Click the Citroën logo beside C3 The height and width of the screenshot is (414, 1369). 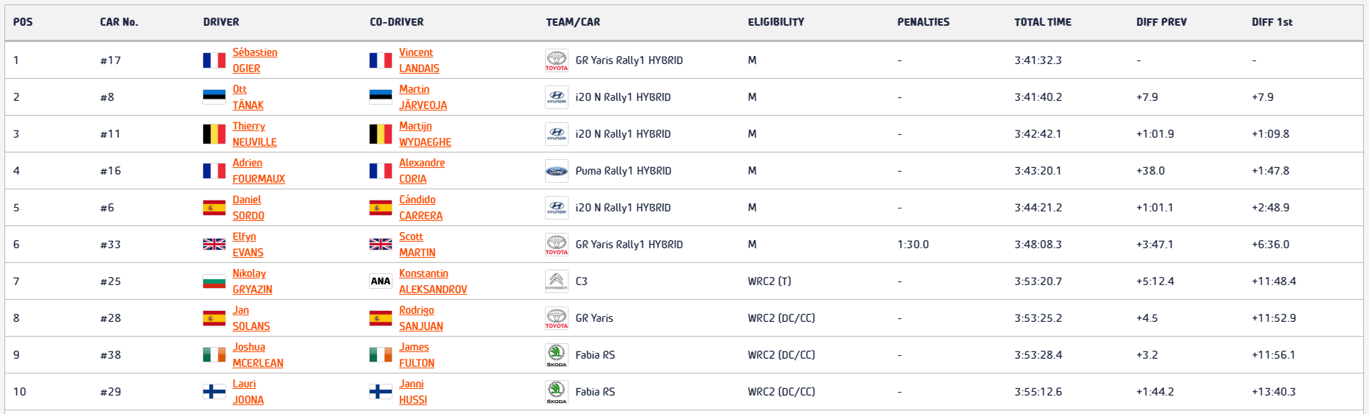point(556,281)
